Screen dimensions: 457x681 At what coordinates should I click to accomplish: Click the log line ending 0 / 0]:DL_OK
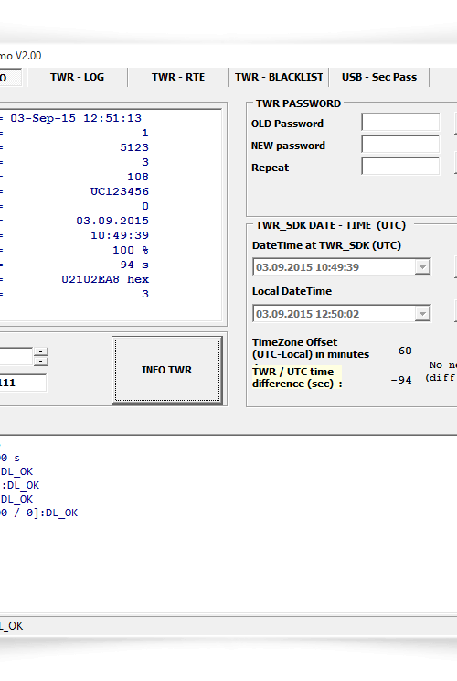(x=39, y=513)
